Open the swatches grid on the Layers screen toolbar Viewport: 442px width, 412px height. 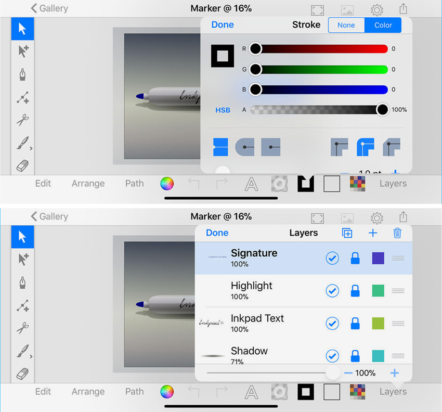pos(357,392)
